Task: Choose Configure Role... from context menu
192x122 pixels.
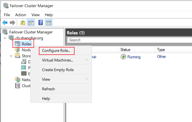Action: 57,51
